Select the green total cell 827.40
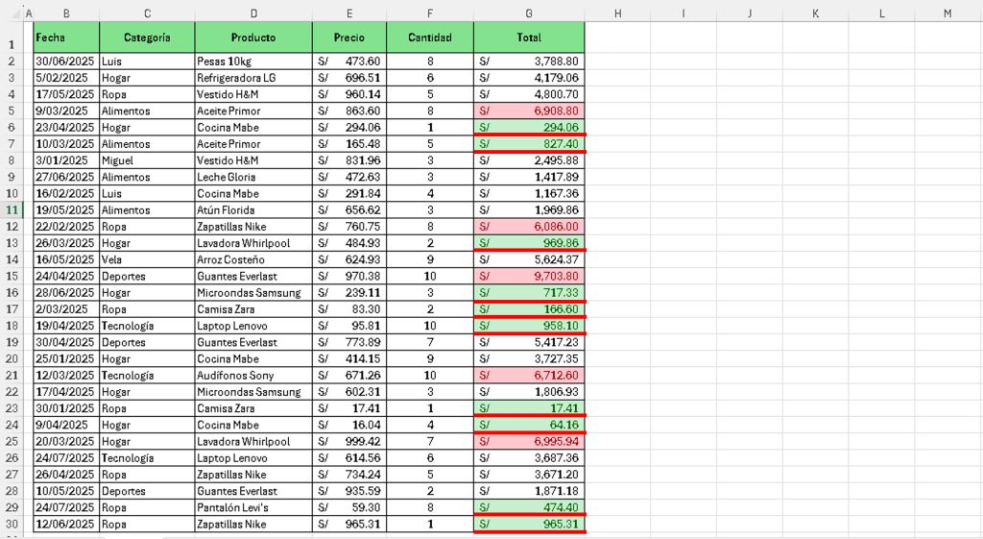983x539 pixels. pyautogui.click(x=529, y=144)
